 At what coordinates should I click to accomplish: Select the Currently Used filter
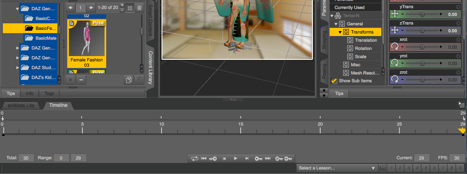pyautogui.click(x=355, y=7)
